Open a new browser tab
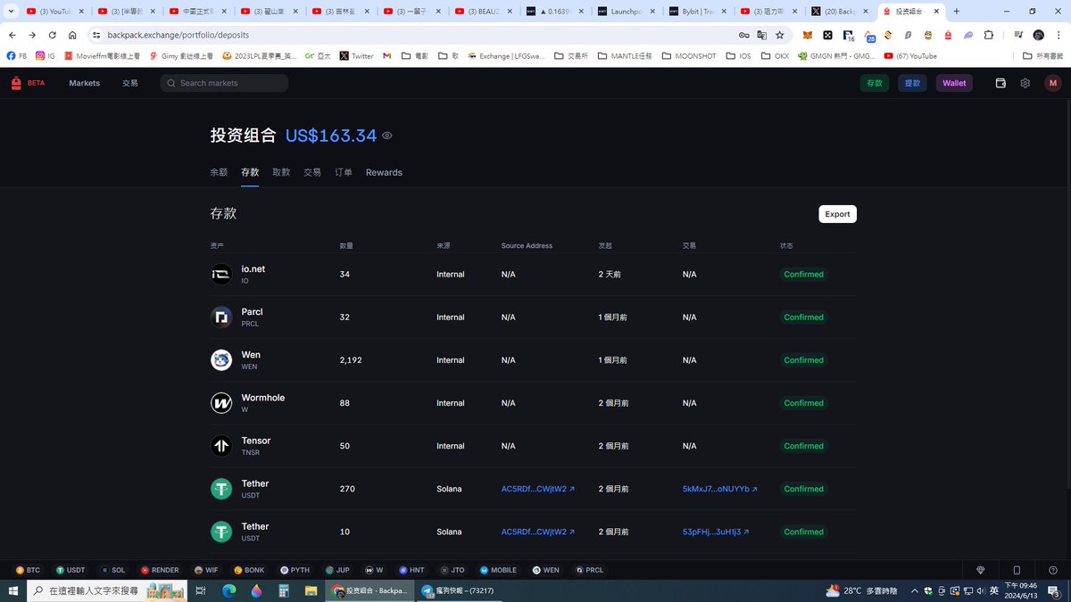 [x=956, y=12]
